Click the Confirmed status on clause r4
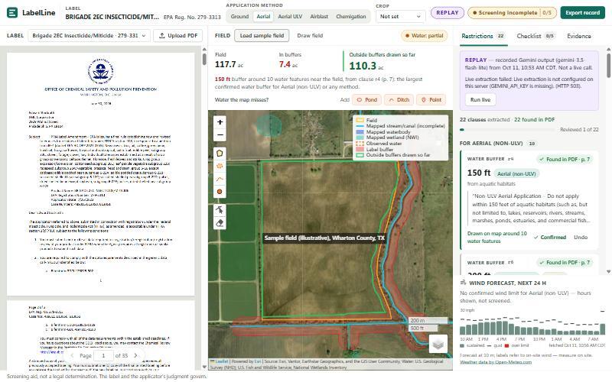Viewport: 612px width, 382px height. pyautogui.click(x=550, y=237)
